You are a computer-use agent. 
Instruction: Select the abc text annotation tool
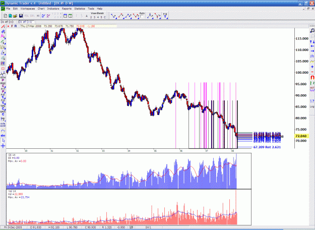(x=3, y=136)
